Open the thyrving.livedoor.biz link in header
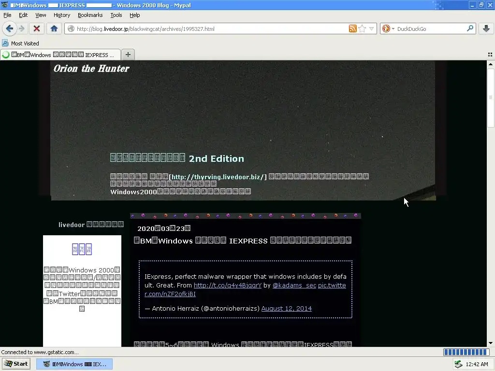 click(x=218, y=177)
